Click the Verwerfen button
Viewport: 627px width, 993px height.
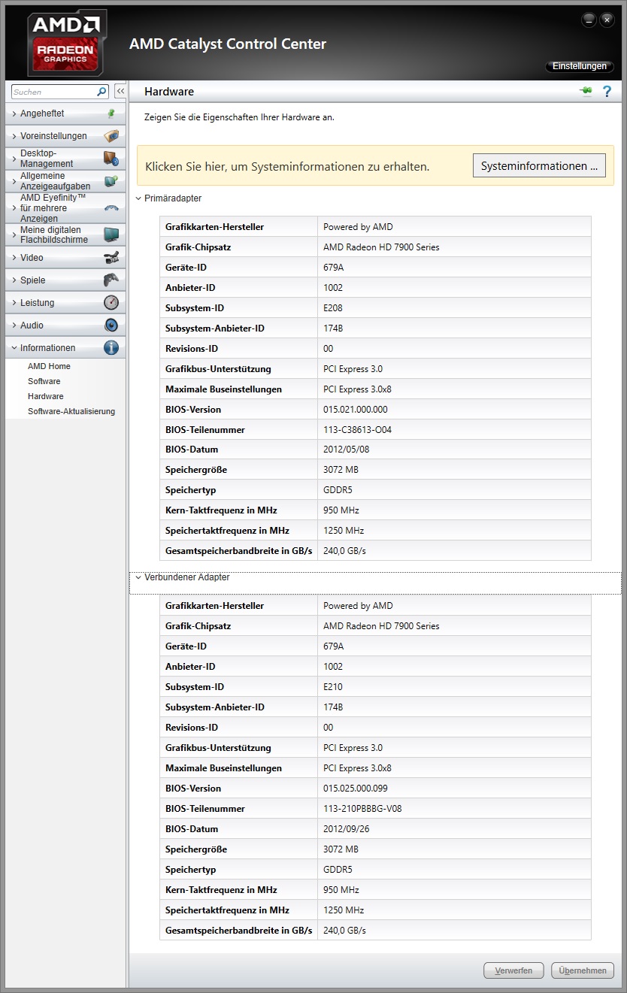513,970
